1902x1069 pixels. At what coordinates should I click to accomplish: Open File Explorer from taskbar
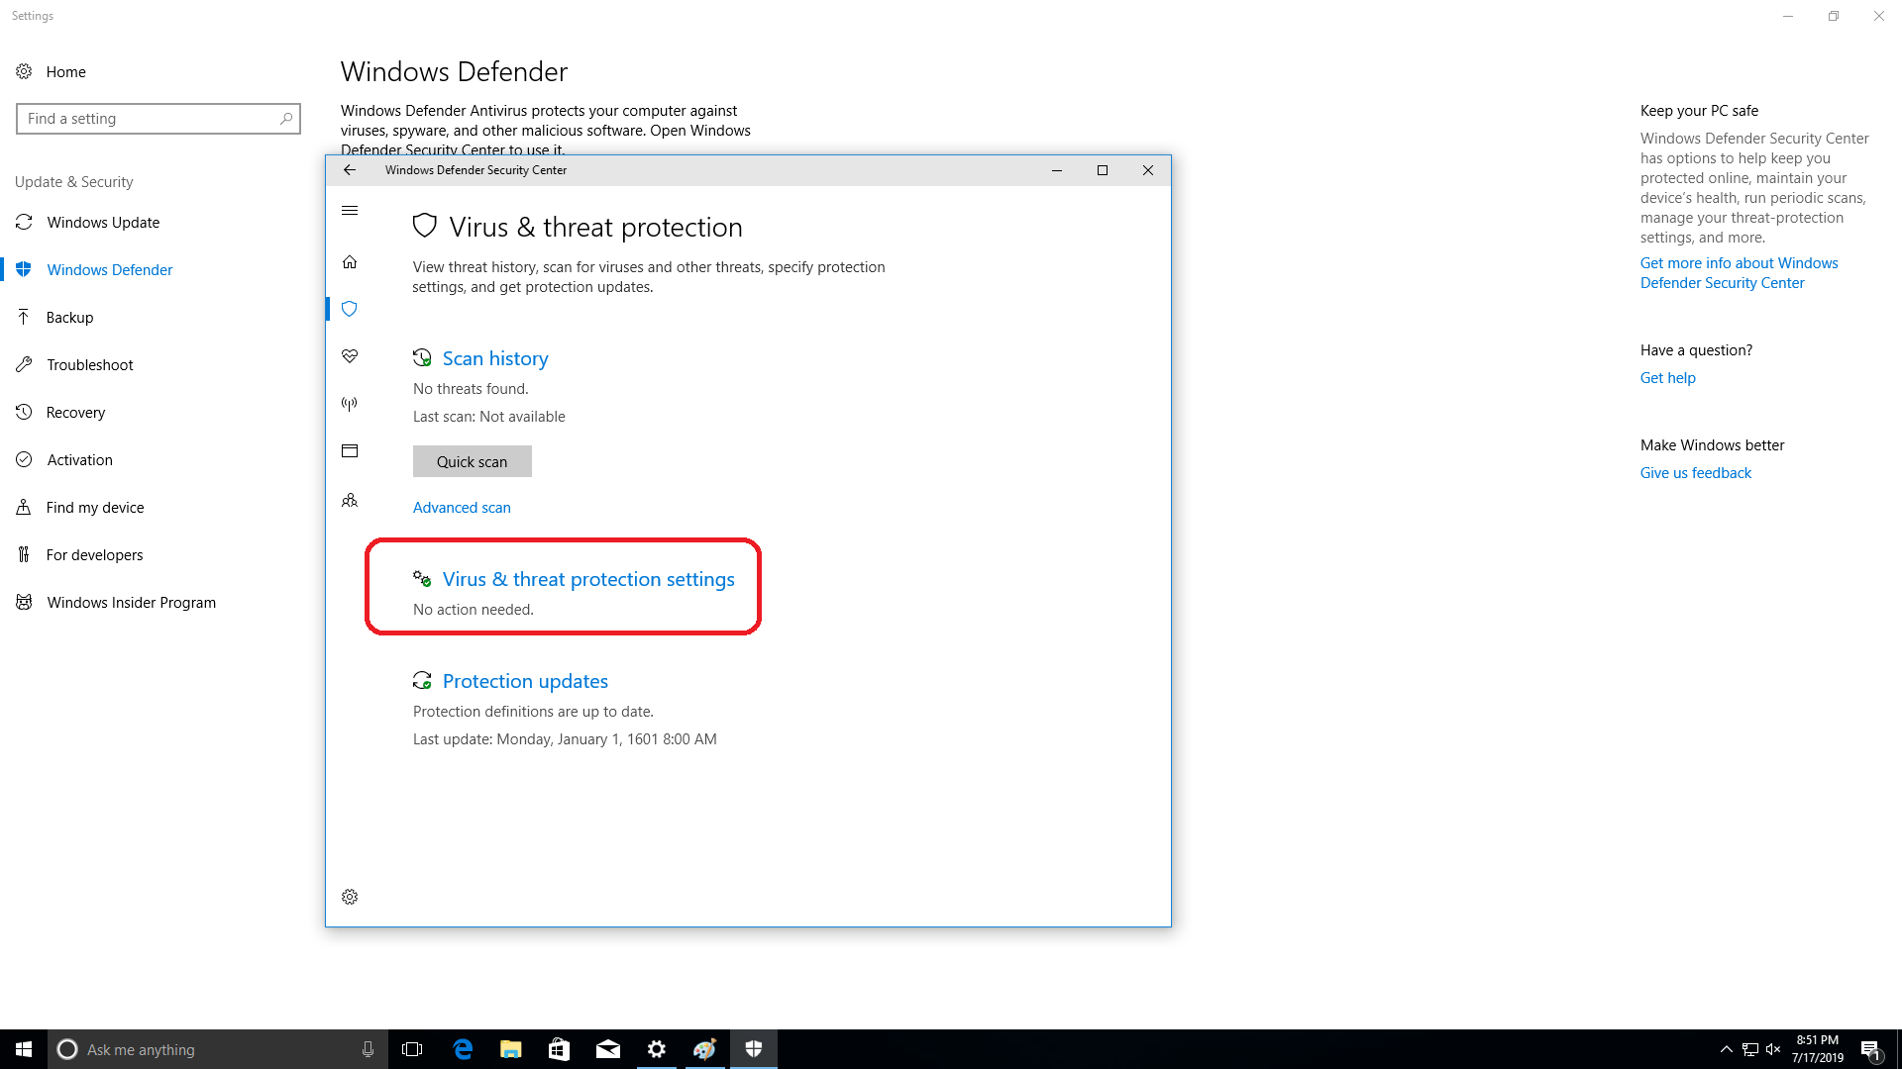coord(511,1049)
